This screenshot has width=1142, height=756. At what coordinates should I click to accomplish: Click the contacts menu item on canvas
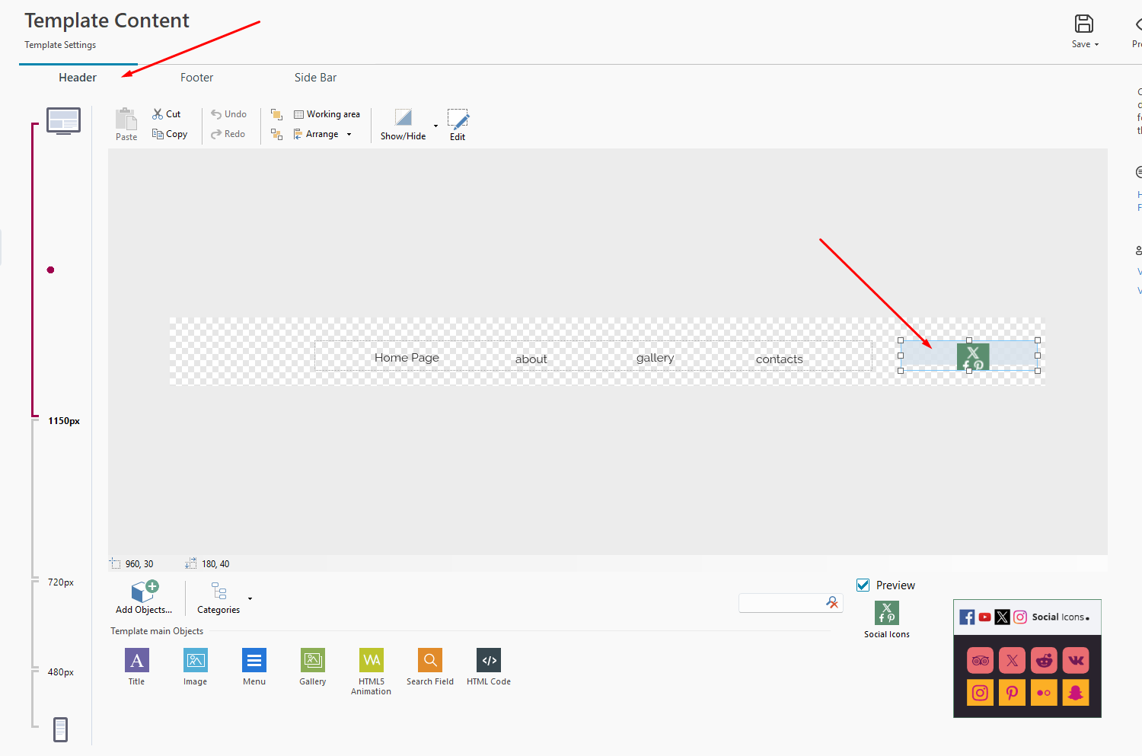point(779,359)
